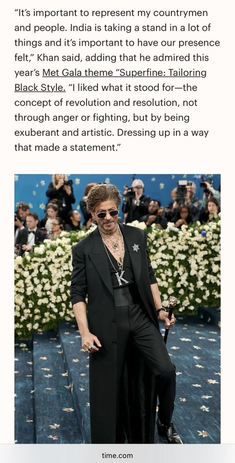Click the underlined "Black Style." link text

coord(40,87)
